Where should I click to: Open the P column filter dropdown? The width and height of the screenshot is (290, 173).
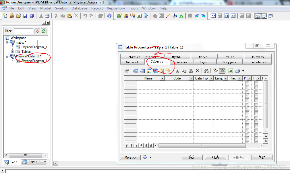click(x=249, y=78)
